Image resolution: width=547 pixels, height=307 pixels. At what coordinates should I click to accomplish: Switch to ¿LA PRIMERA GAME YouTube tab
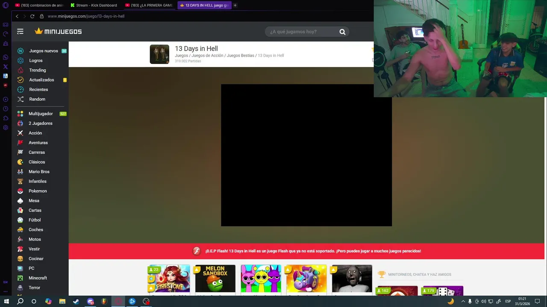coord(149,5)
